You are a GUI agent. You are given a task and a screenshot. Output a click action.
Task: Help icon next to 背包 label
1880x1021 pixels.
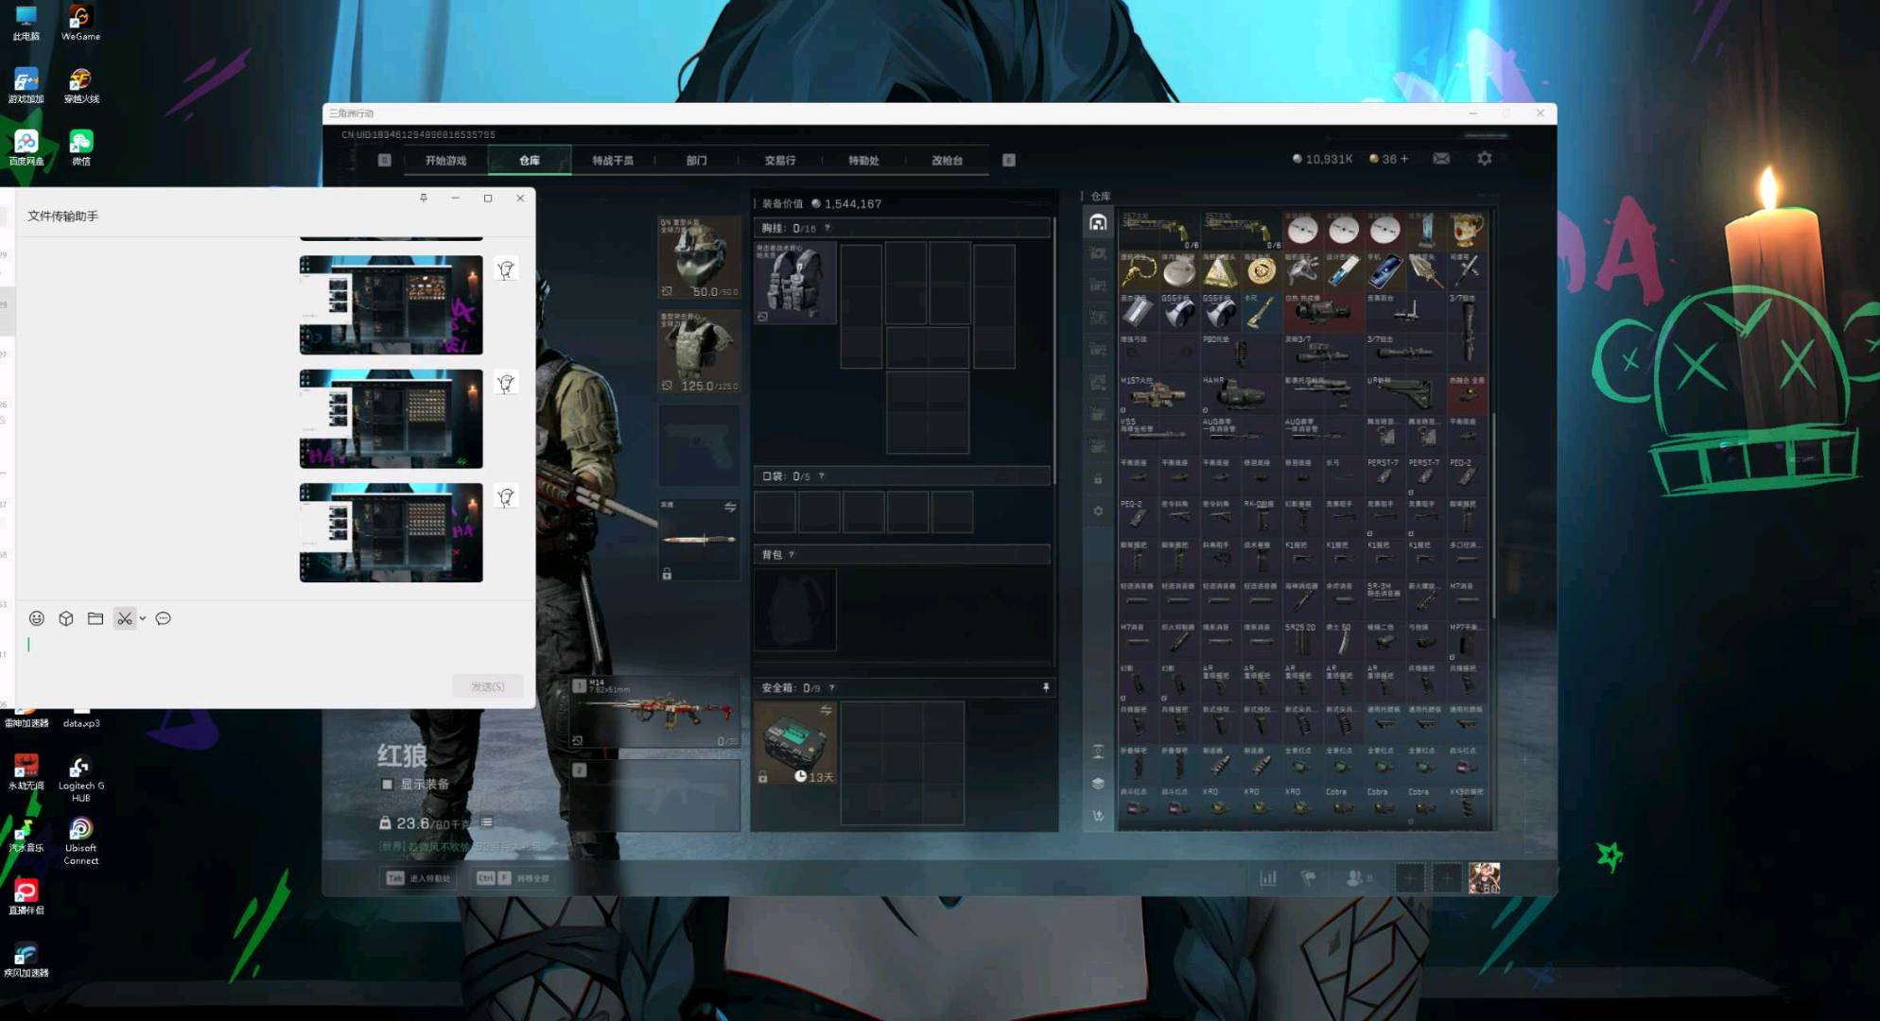click(x=792, y=554)
